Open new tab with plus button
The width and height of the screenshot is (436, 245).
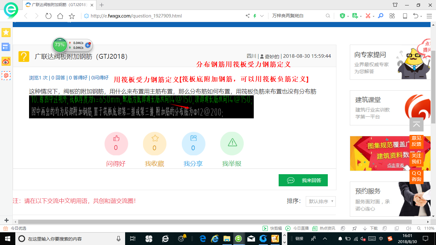click(102, 5)
